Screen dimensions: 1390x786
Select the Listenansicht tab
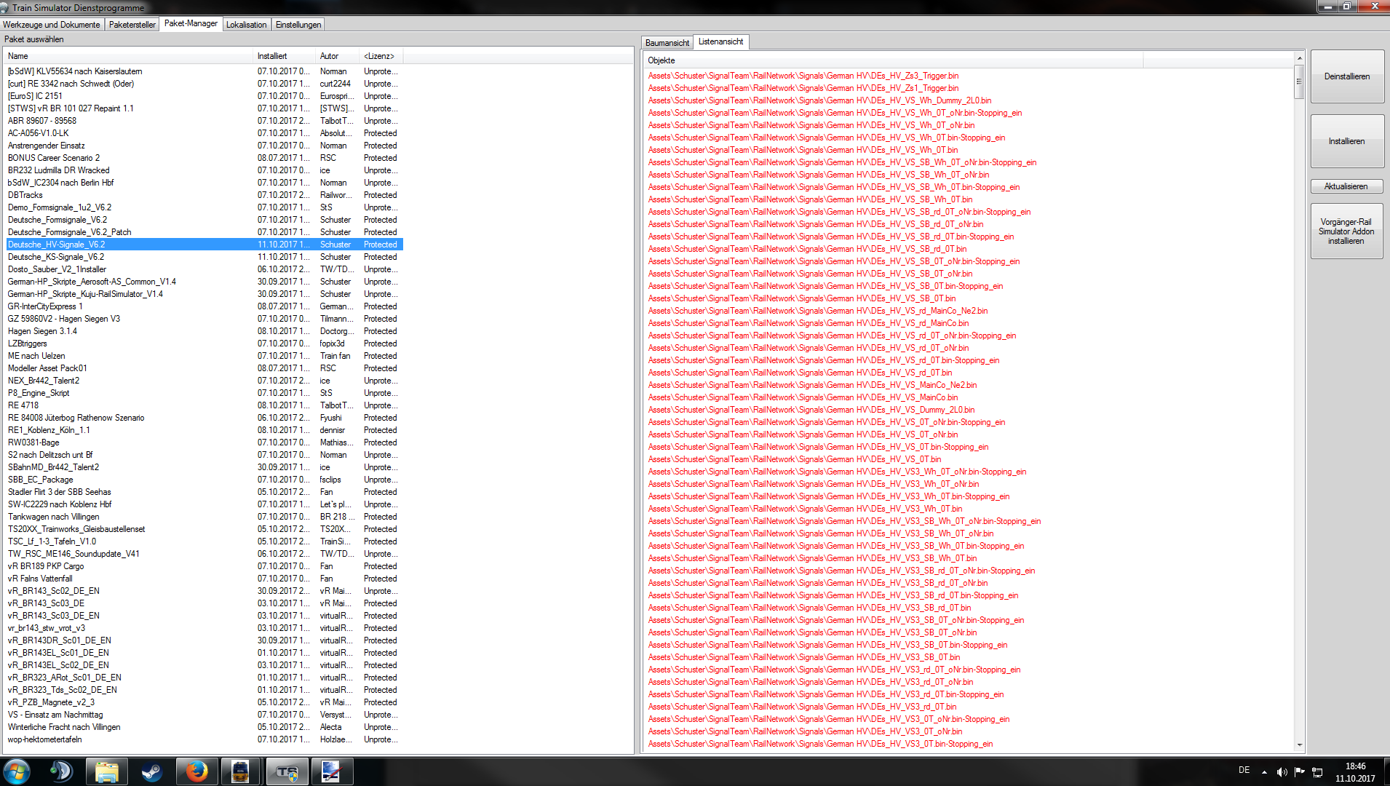point(721,41)
